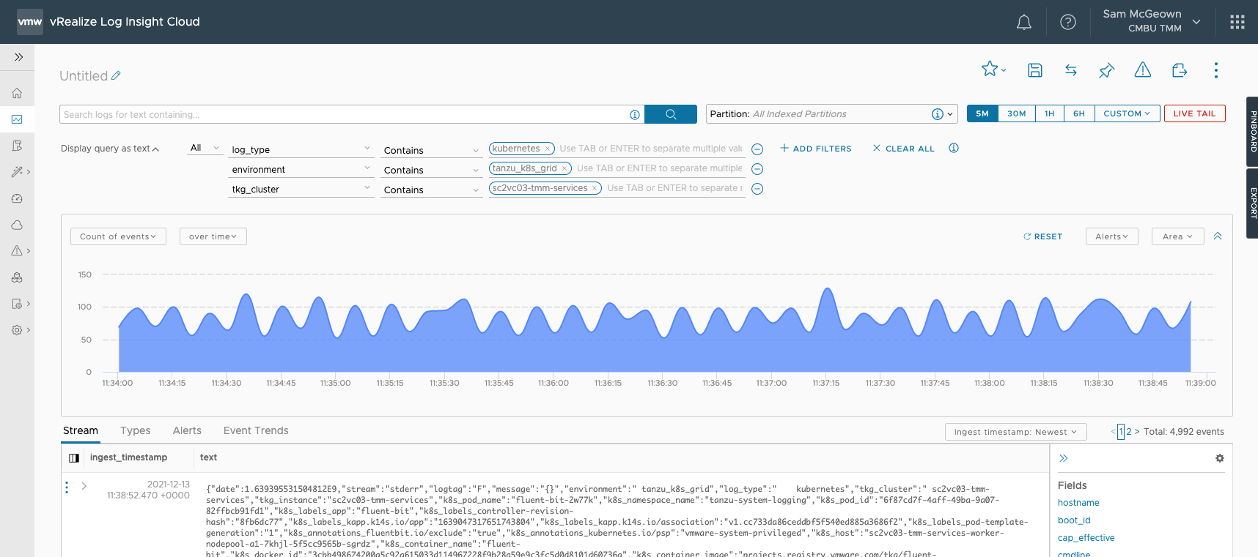Image resolution: width=1258 pixels, height=557 pixels.
Task: Open the favorites star dropdown
Action: 993,70
